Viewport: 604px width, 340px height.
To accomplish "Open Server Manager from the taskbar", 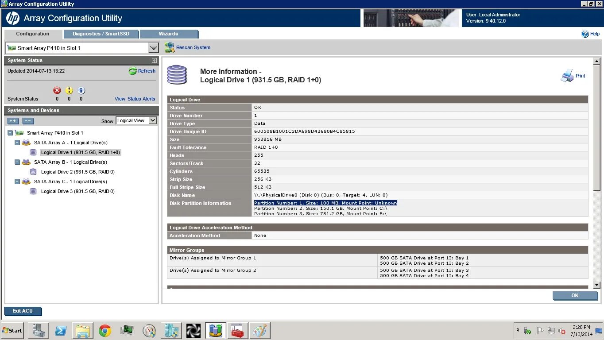I will 39,331.
